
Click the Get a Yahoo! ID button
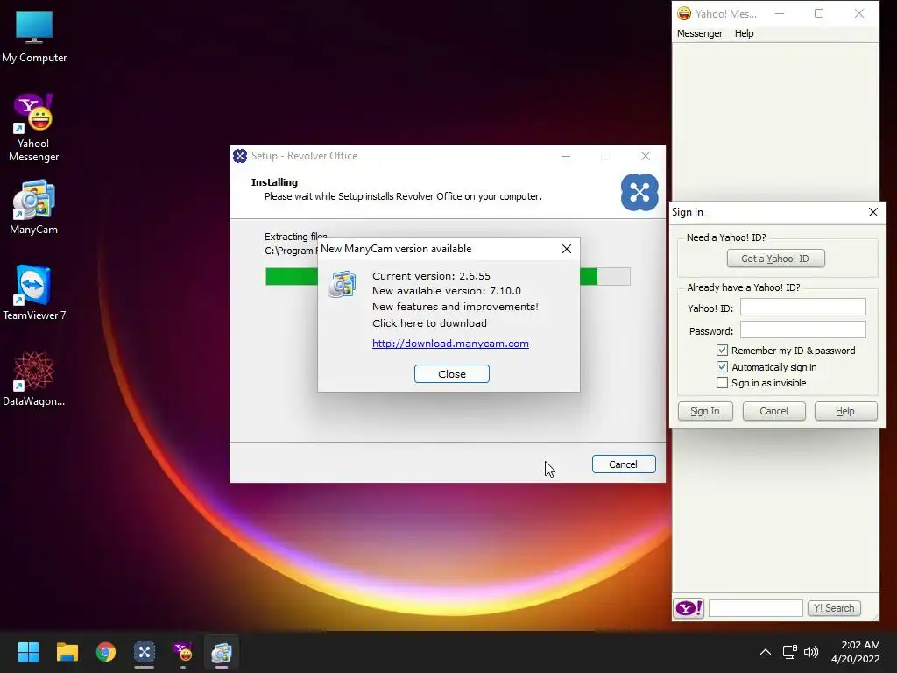[x=776, y=259]
